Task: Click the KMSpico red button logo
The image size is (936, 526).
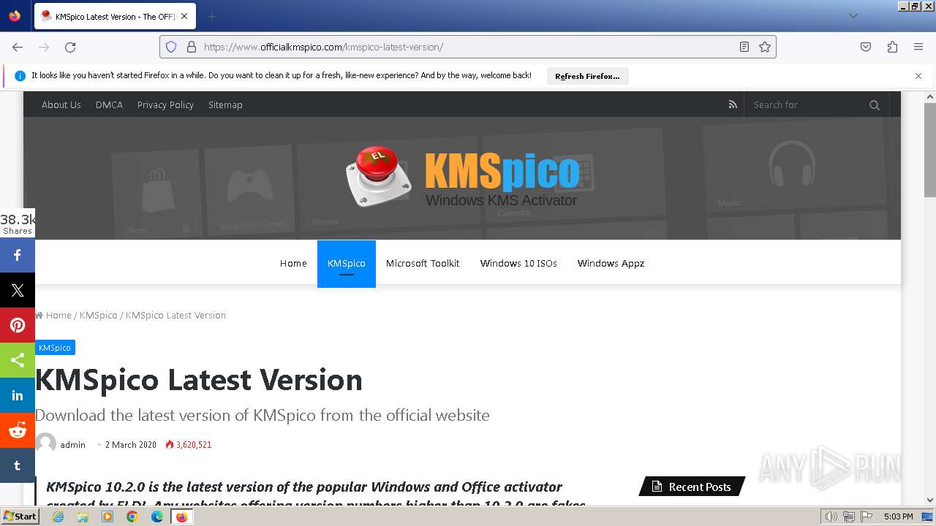Action: tap(377, 175)
